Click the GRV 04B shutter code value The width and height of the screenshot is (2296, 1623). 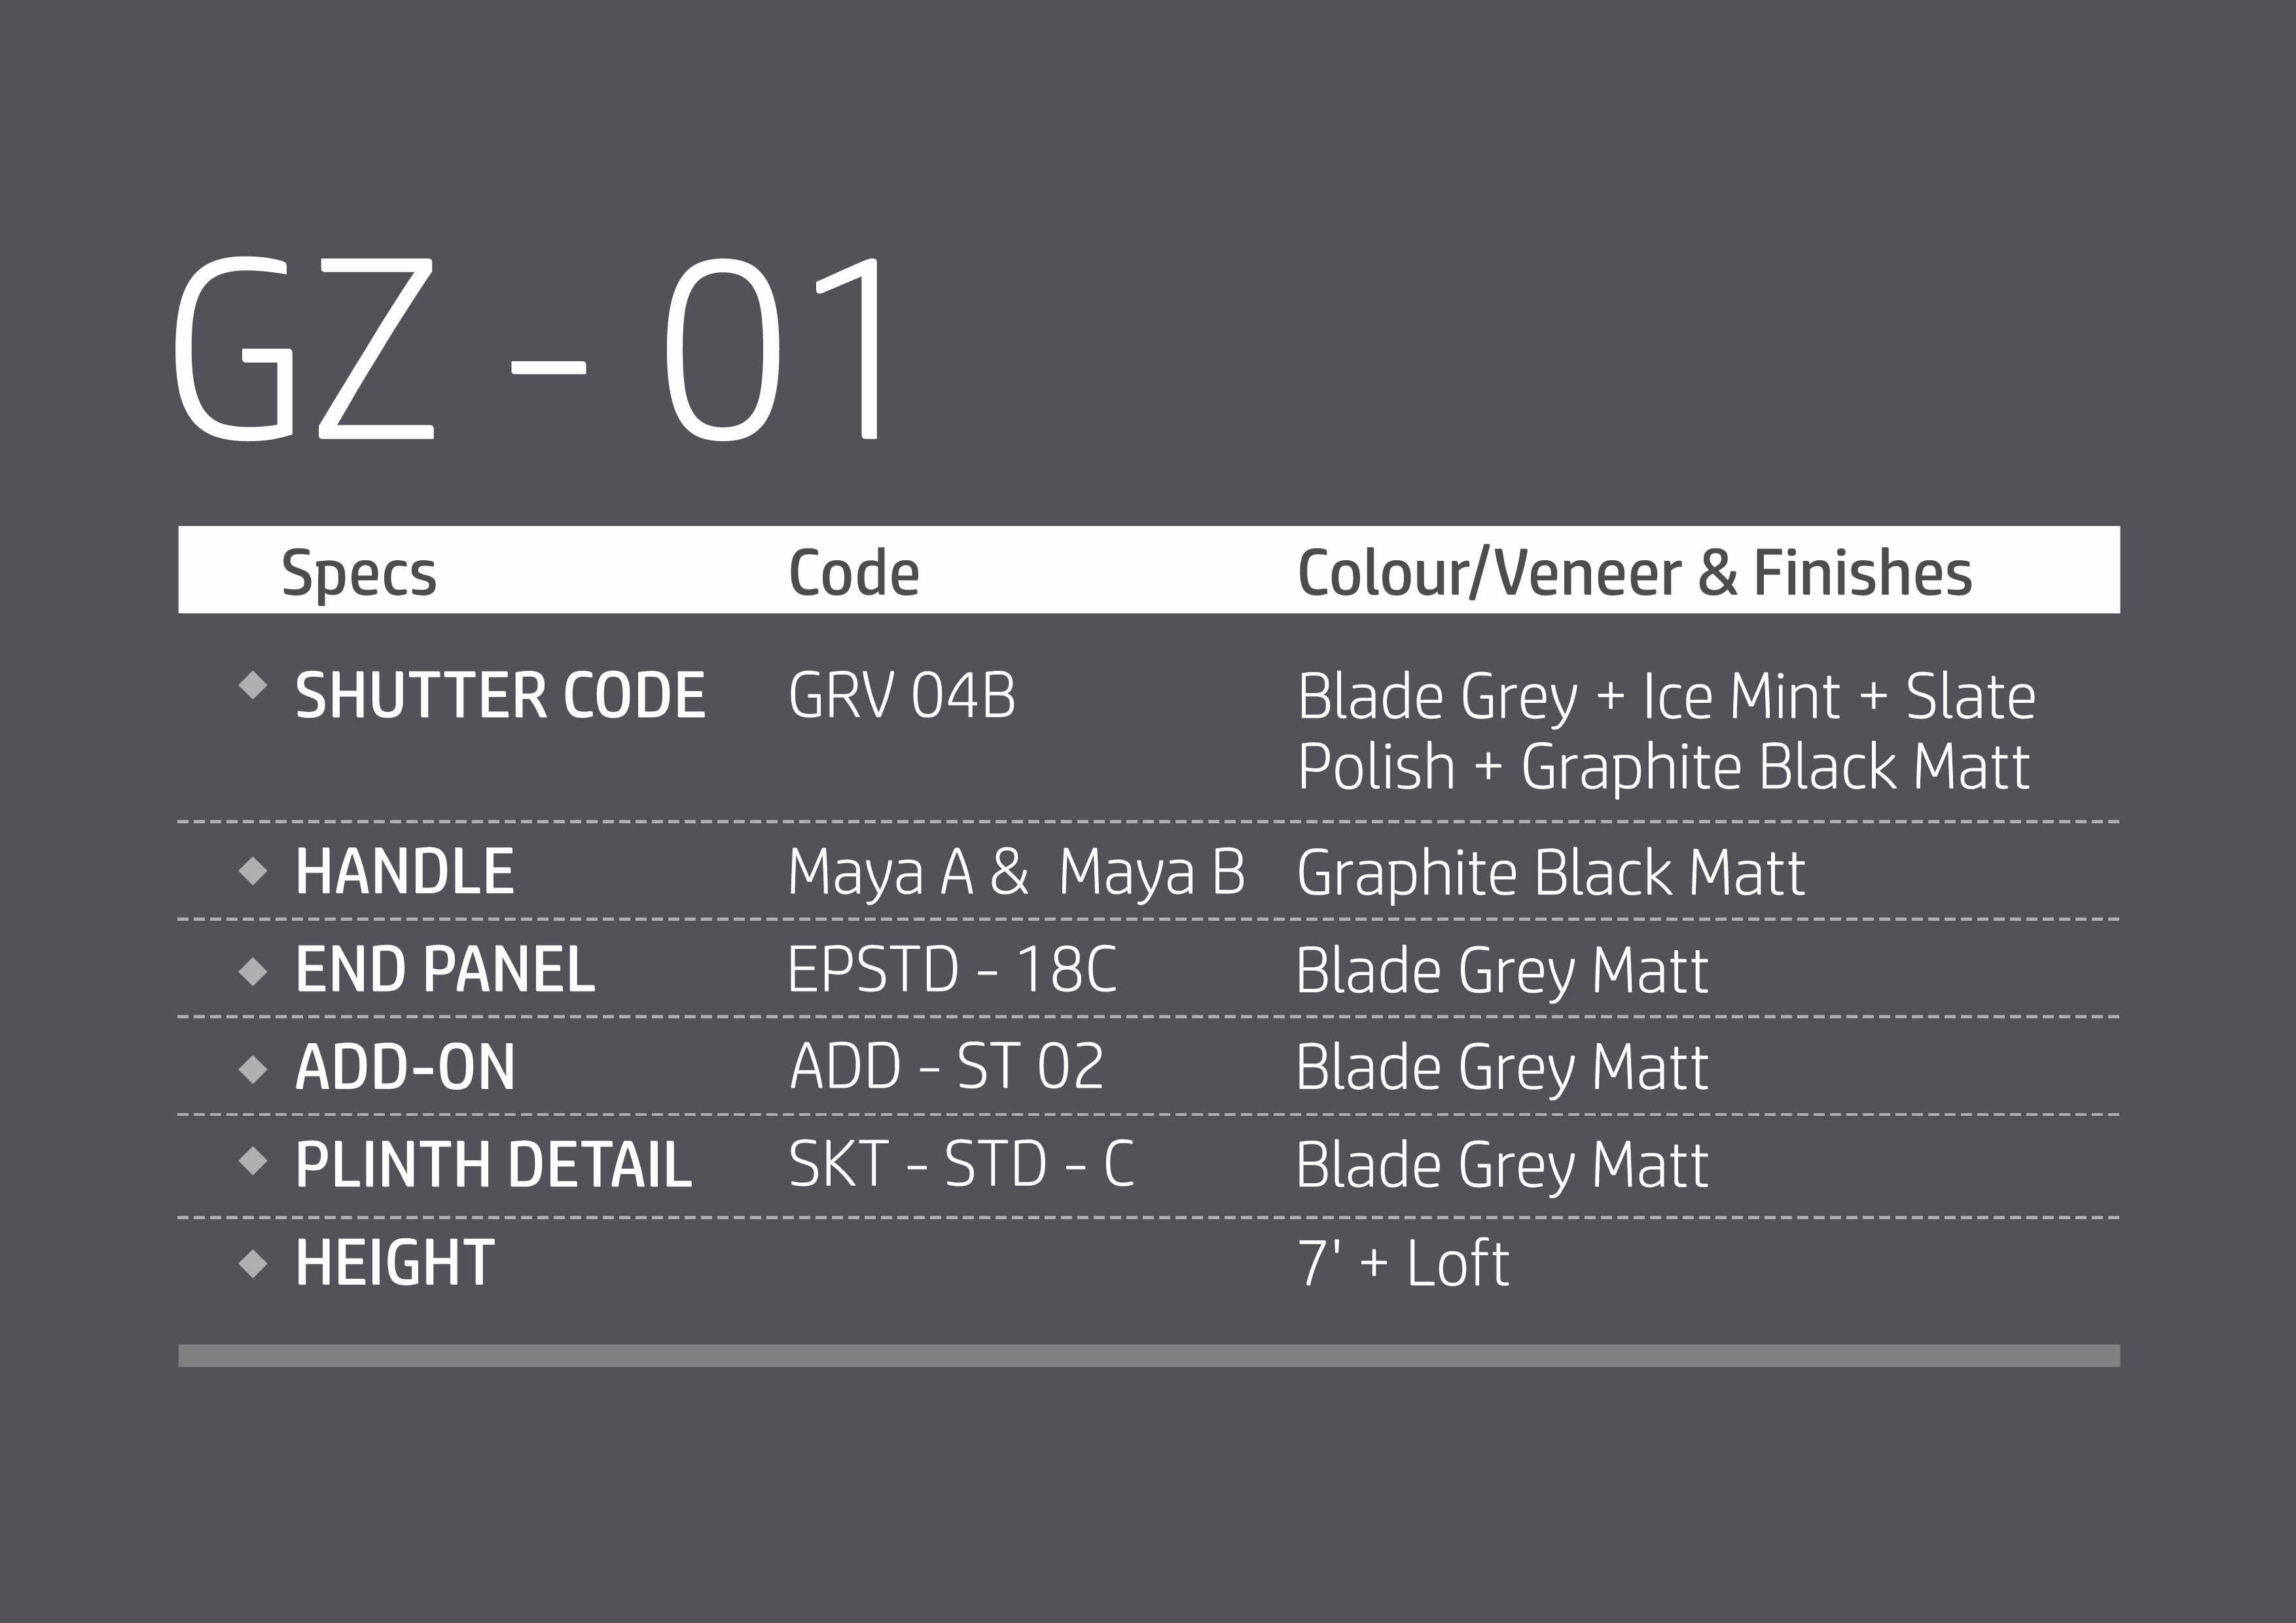pyautogui.click(x=901, y=696)
